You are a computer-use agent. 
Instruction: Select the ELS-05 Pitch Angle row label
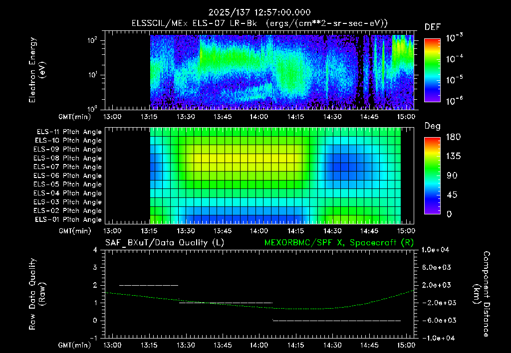pos(67,184)
